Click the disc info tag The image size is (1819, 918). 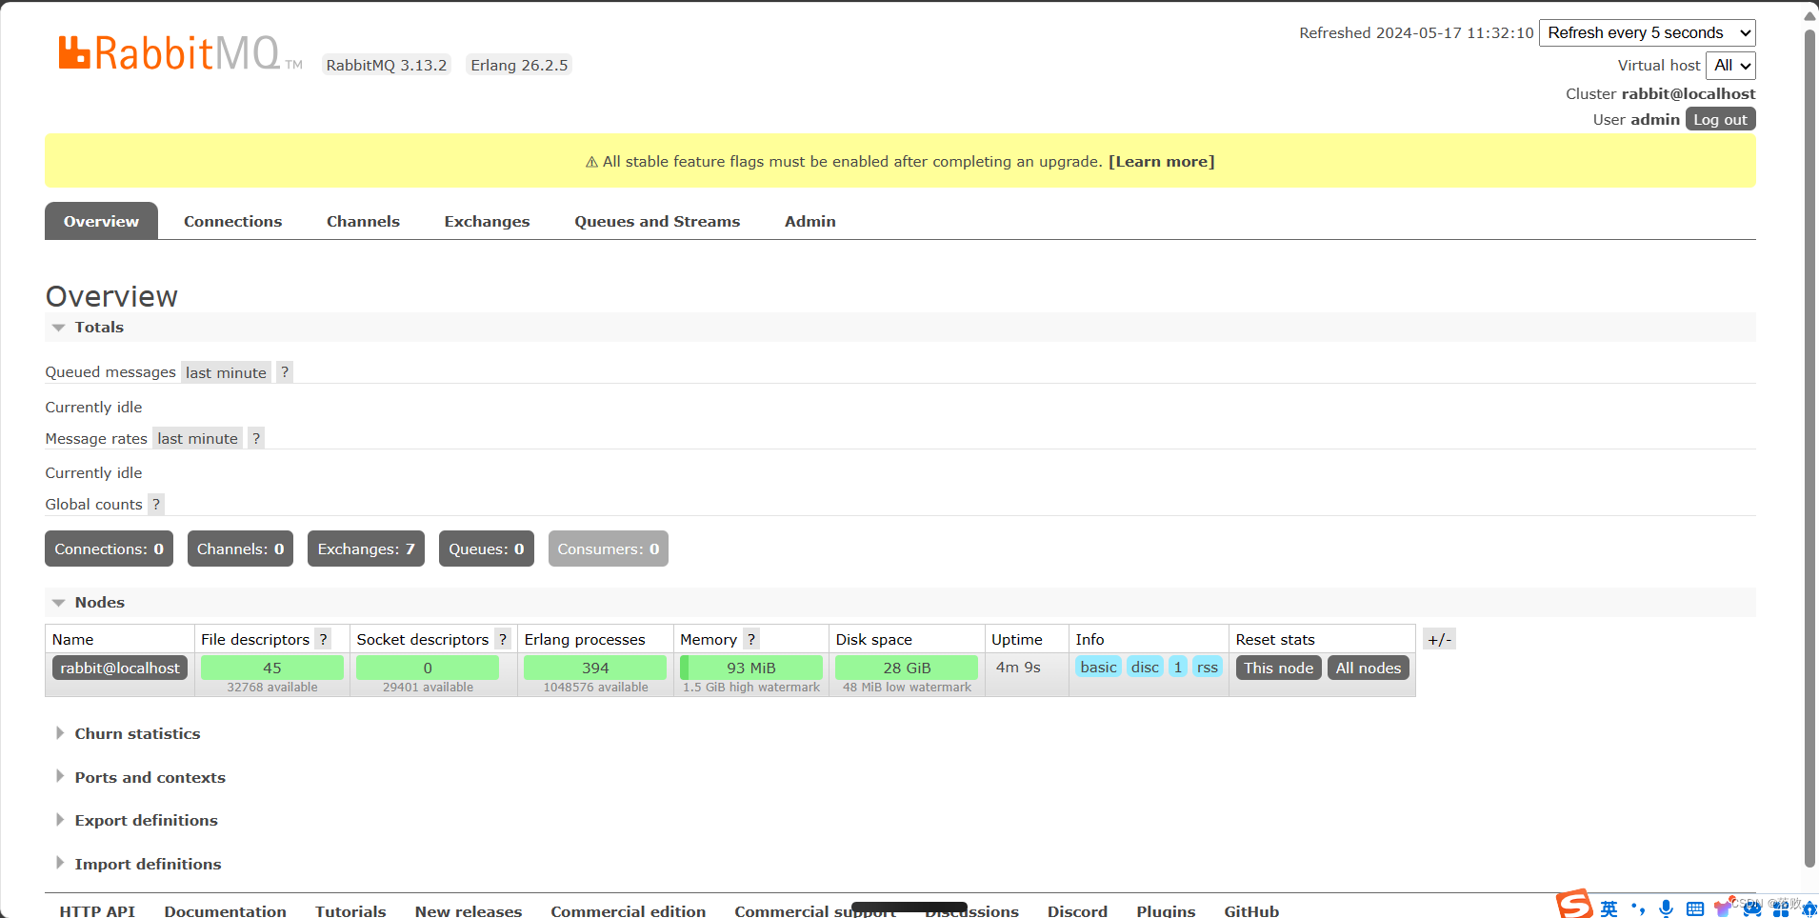coord(1145,667)
